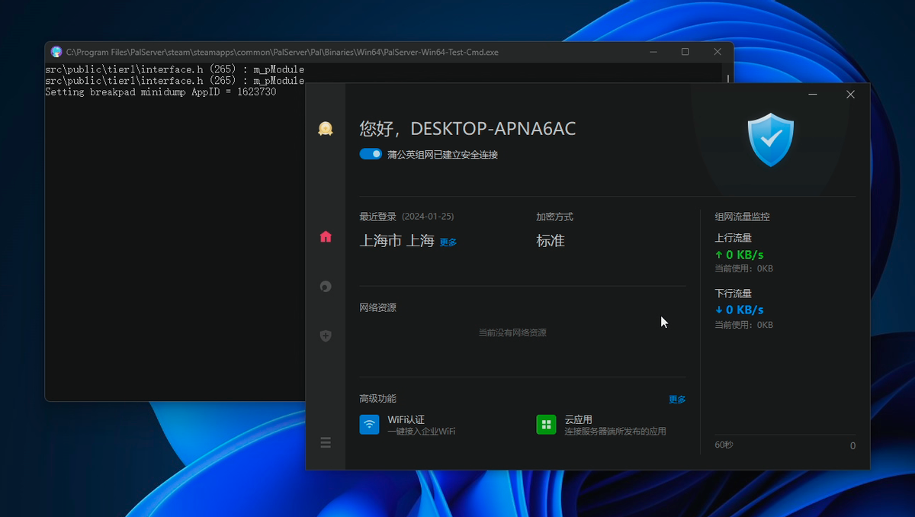Click the 标准 encryption mode text
The height and width of the screenshot is (517, 915).
point(551,241)
